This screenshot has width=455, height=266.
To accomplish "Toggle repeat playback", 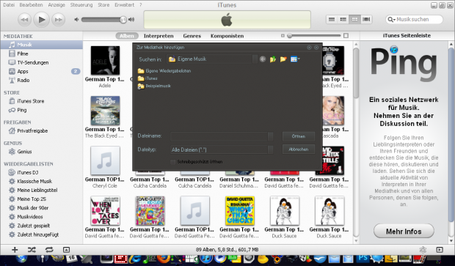I will point(49,250).
